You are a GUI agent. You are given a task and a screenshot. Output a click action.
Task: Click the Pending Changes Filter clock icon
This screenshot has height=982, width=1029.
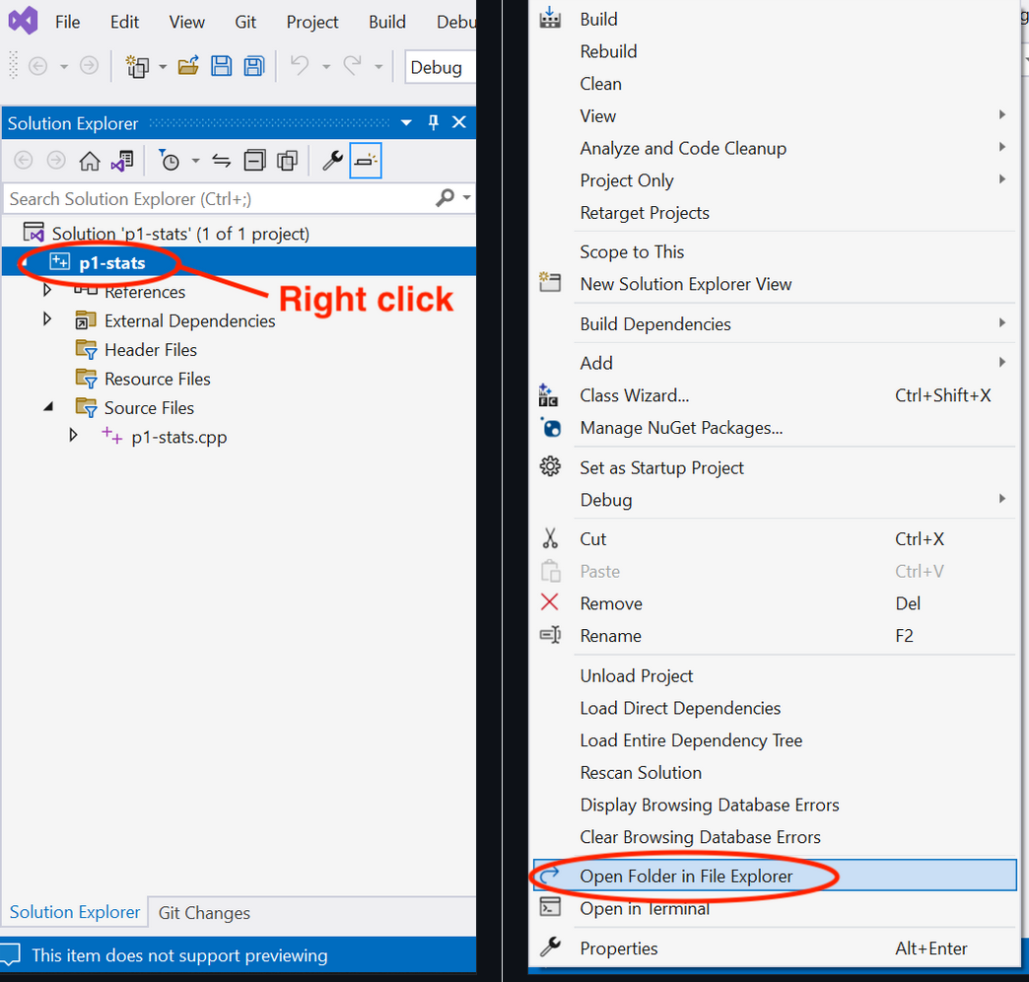[170, 160]
